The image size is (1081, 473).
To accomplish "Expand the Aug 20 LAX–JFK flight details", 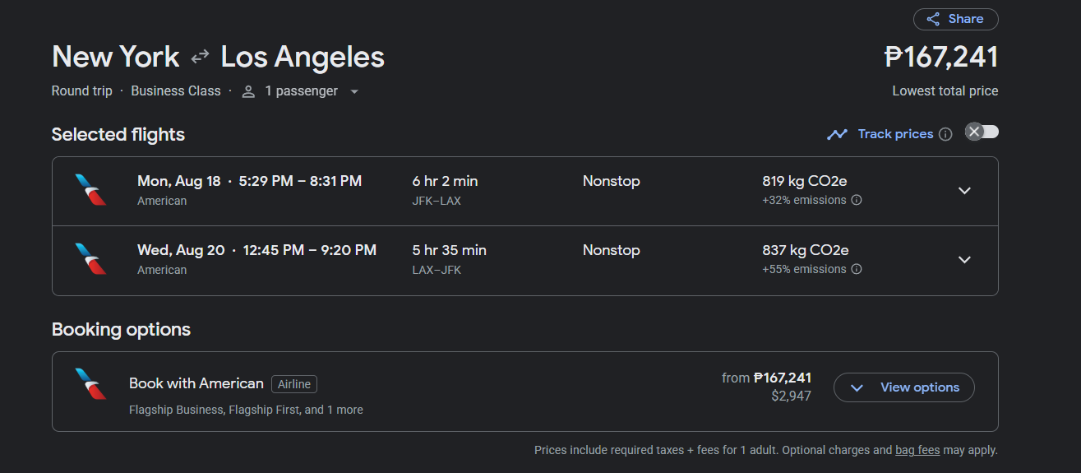I will tap(964, 260).
